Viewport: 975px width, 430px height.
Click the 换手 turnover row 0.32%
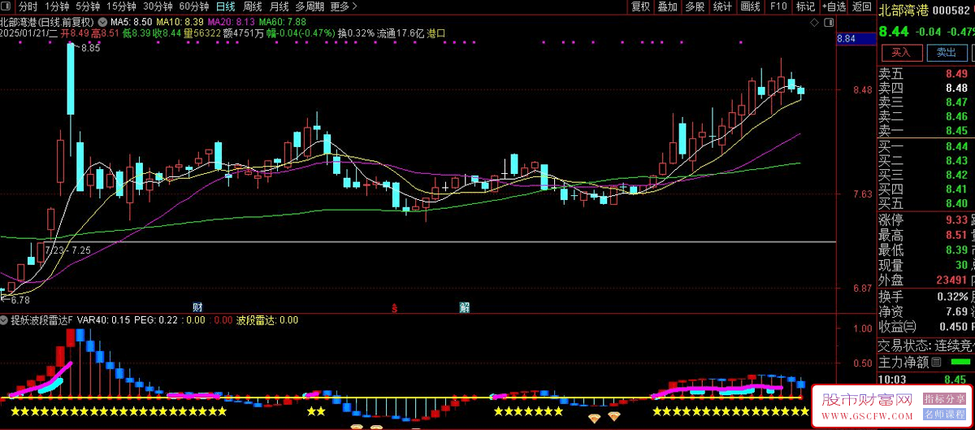[x=925, y=297]
